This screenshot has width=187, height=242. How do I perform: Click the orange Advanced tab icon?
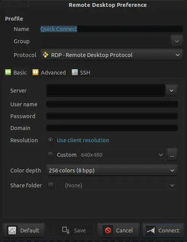tap(35, 72)
